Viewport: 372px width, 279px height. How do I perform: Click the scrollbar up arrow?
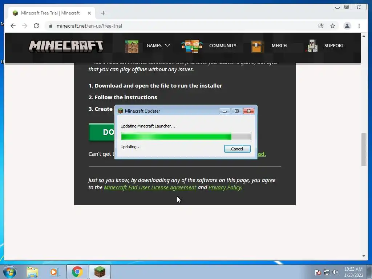(x=364, y=36)
